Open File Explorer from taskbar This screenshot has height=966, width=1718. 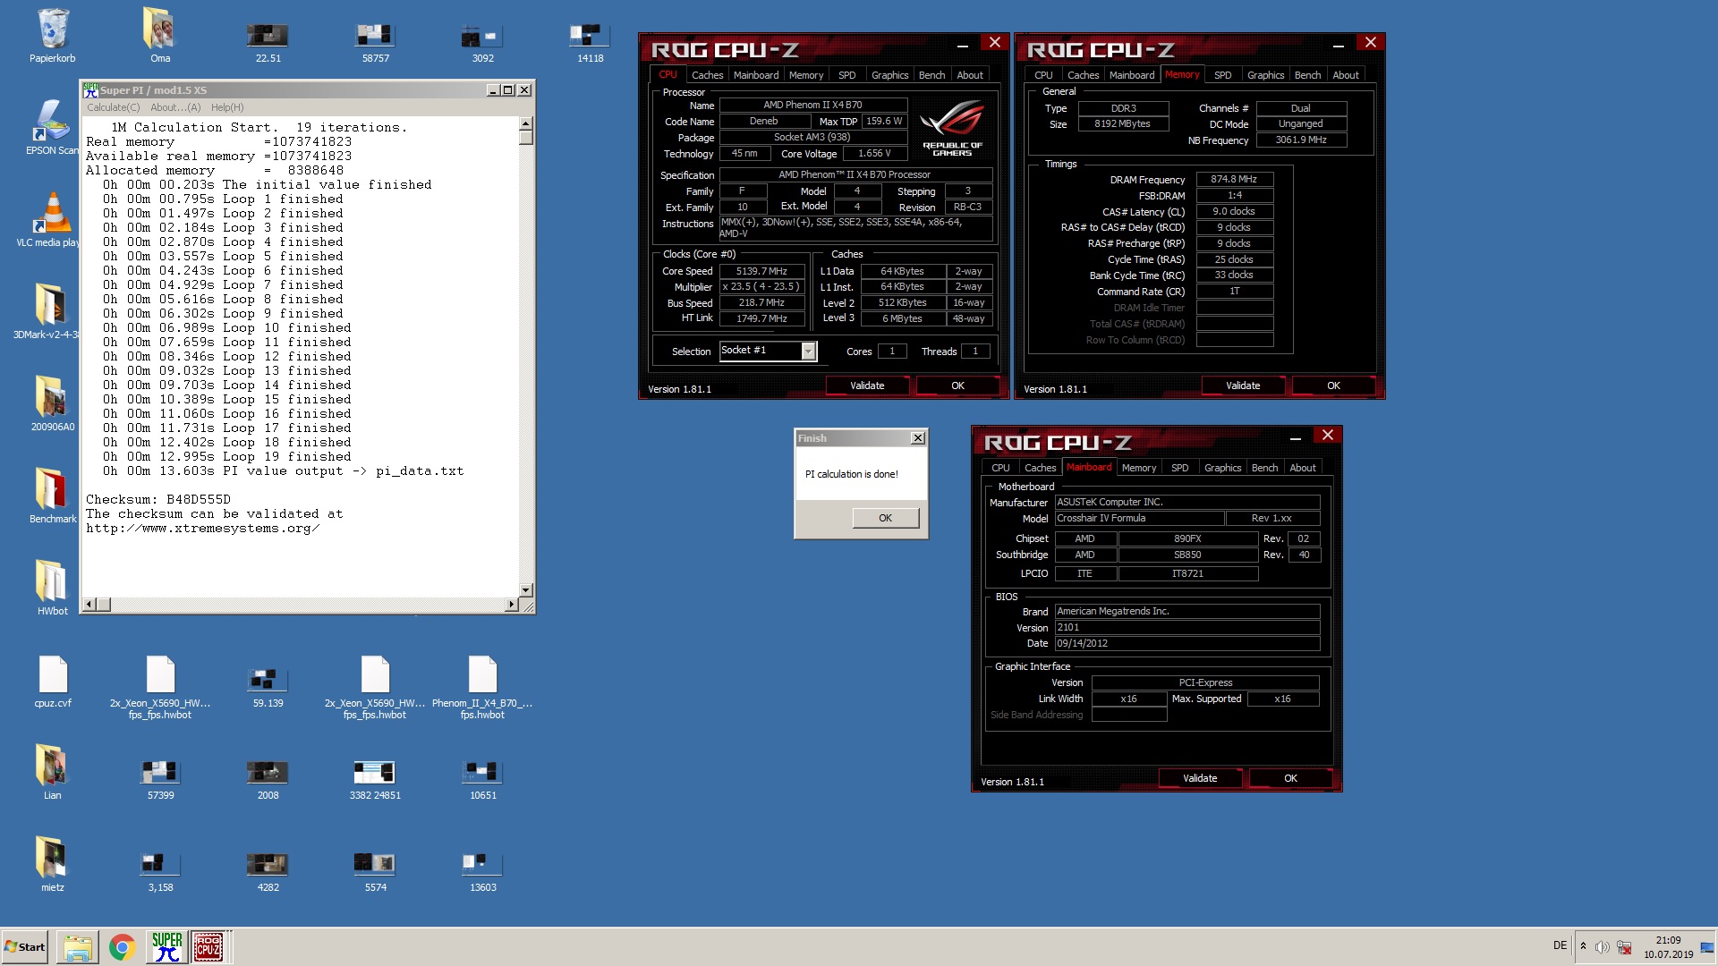point(78,947)
